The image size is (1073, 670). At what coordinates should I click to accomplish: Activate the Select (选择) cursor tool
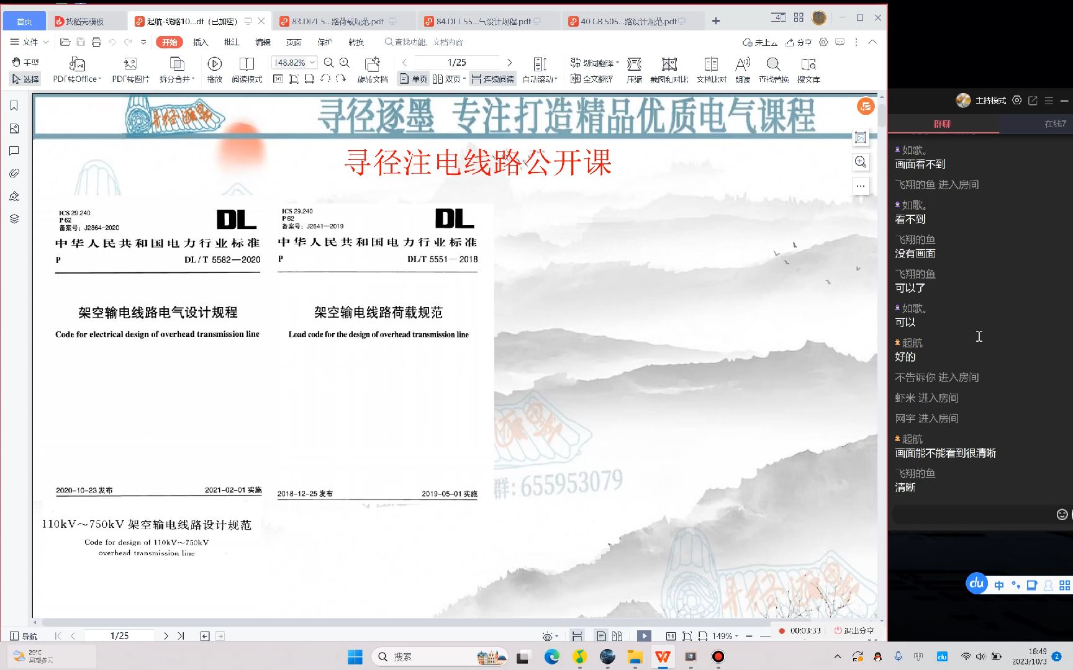[x=25, y=79]
